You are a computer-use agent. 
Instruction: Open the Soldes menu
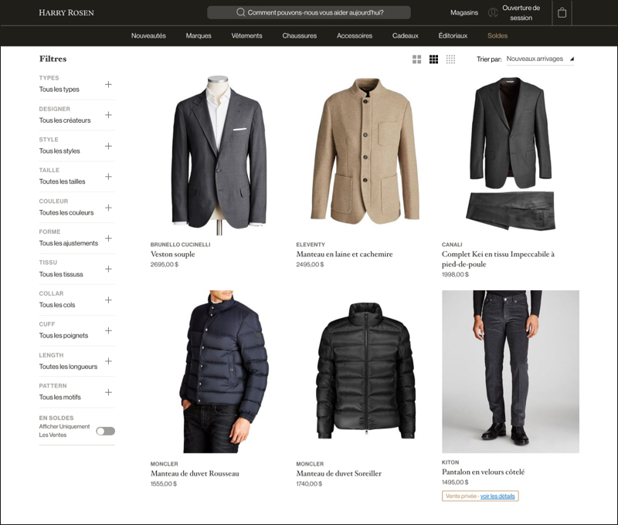(x=497, y=36)
